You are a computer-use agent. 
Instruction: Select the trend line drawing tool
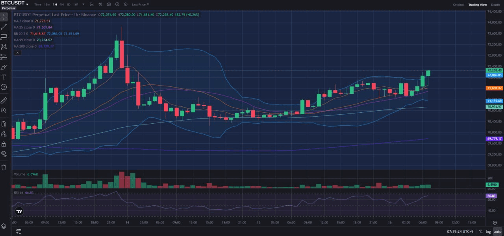pos(4,27)
